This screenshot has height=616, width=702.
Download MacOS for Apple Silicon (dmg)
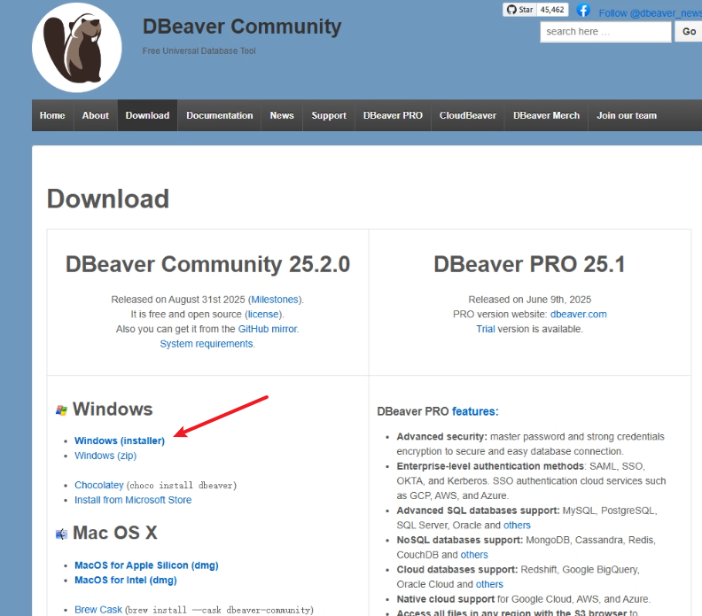point(146,565)
